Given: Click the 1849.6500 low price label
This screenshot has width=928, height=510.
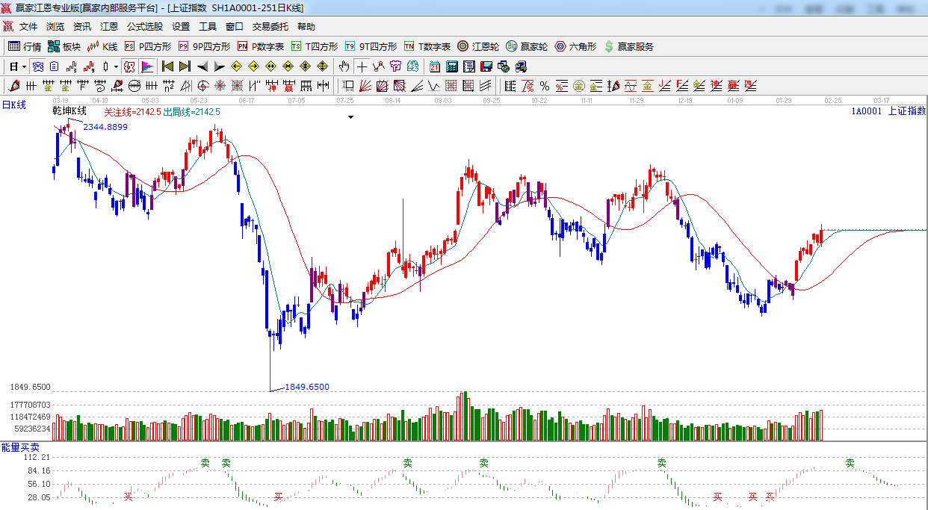Looking at the screenshot, I should coord(307,387).
